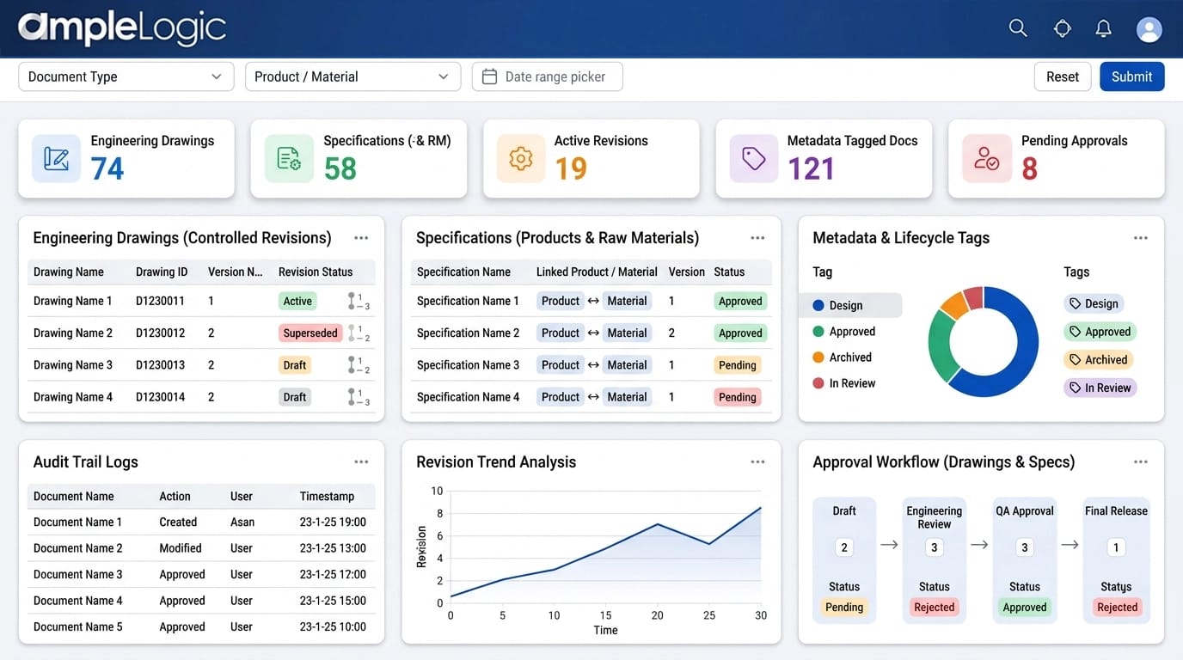Click Pending badge for Specification Name 4
This screenshot has width=1183, height=660.
click(x=738, y=397)
